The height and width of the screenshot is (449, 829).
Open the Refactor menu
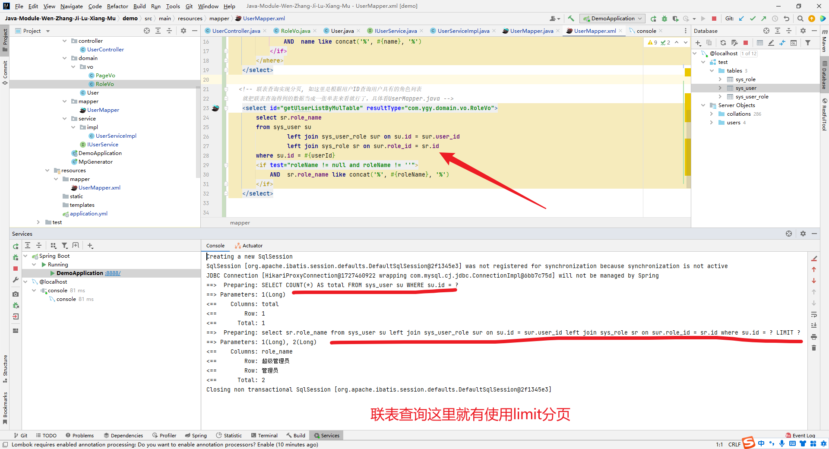[x=117, y=6]
